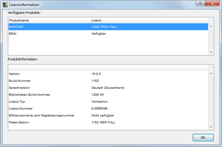Select the ArchiCAD product row

point(108,27)
